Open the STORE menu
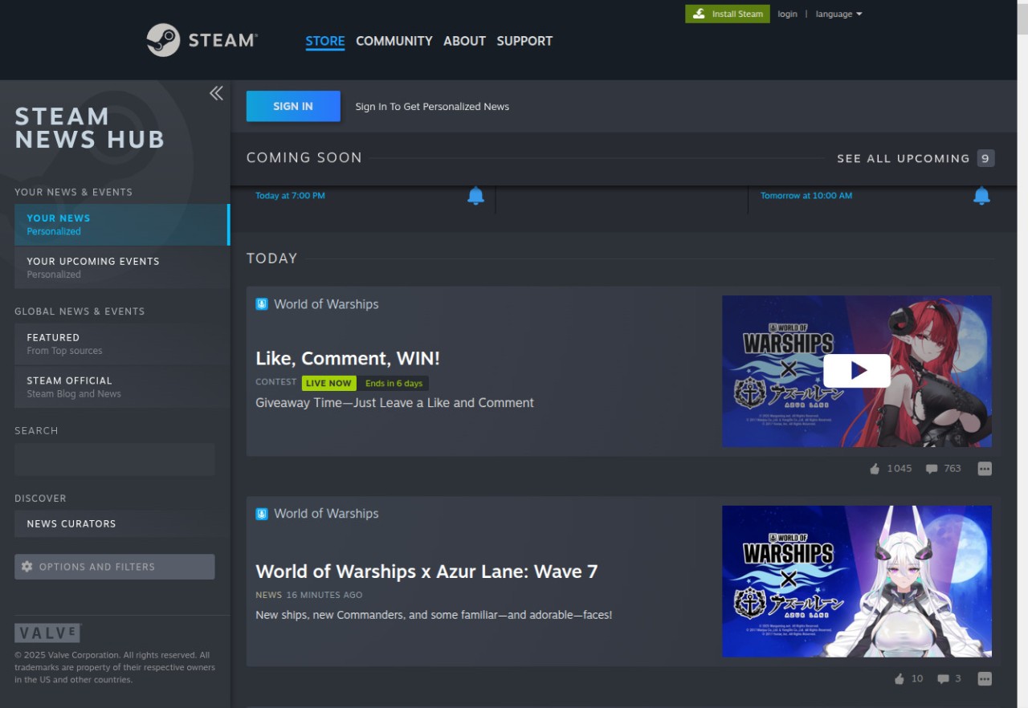Image resolution: width=1028 pixels, height=708 pixels. point(325,41)
